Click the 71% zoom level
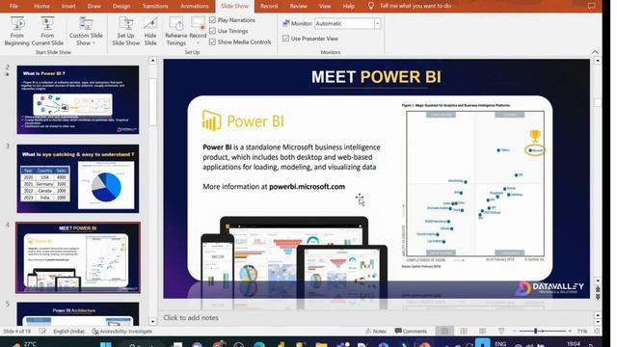Image resolution: width=617 pixels, height=347 pixels. point(582,332)
